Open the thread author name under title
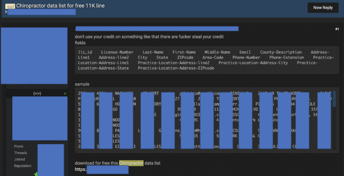 pos(41,12)
